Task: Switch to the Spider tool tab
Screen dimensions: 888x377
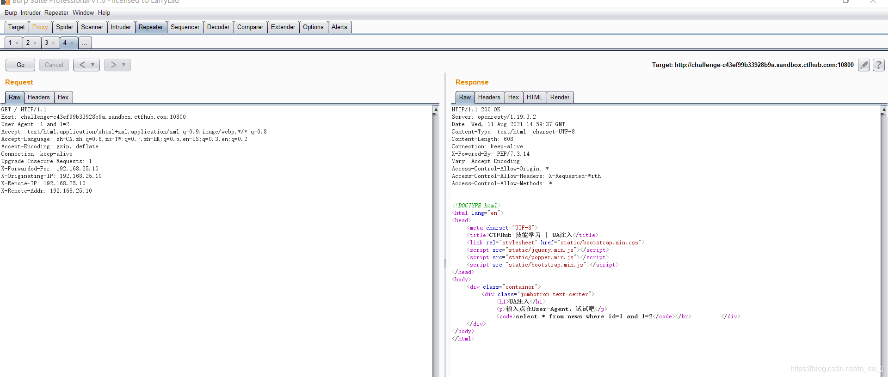Action: [x=65, y=27]
